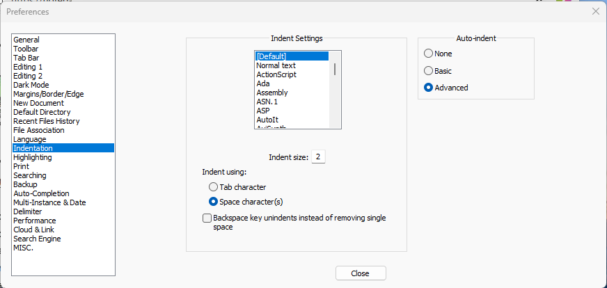Choose [Default] in the language list
The height and width of the screenshot is (288, 607).
click(x=271, y=56)
